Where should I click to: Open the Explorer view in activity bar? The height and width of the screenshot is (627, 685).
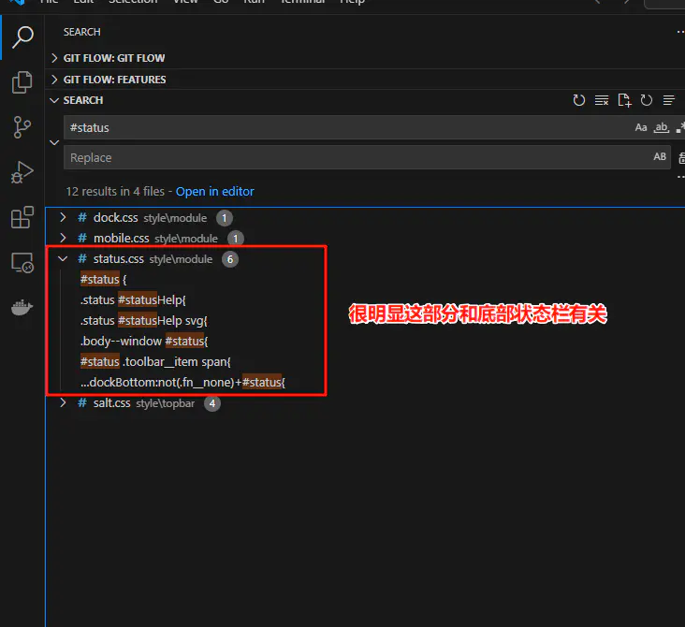tap(22, 82)
